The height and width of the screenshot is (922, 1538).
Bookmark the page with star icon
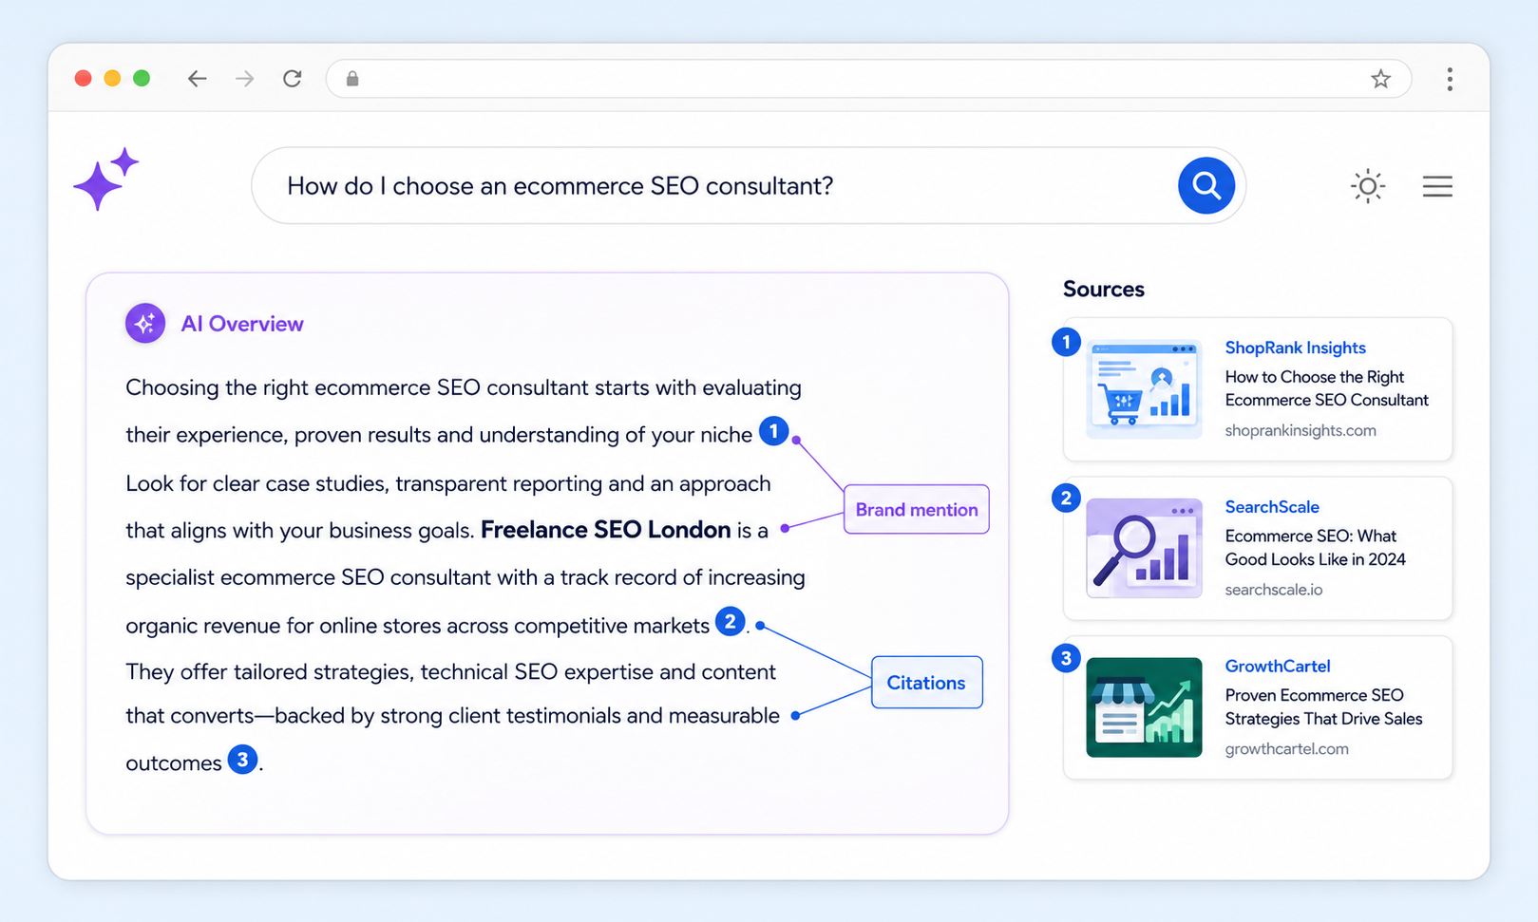pos(1380,79)
